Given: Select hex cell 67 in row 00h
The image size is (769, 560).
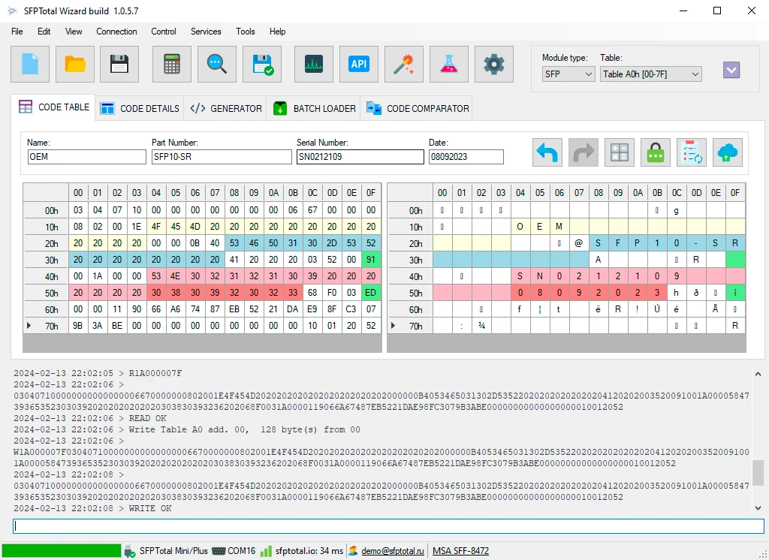Looking at the screenshot, I should click(x=312, y=210).
